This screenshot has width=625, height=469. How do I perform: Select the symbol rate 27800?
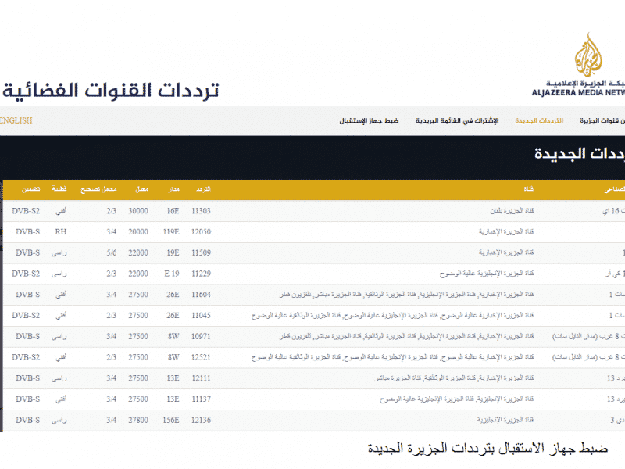[138, 420]
